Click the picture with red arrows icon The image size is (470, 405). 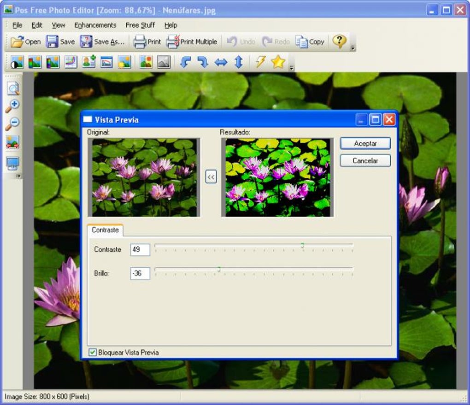pyautogui.click(x=12, y=142)
